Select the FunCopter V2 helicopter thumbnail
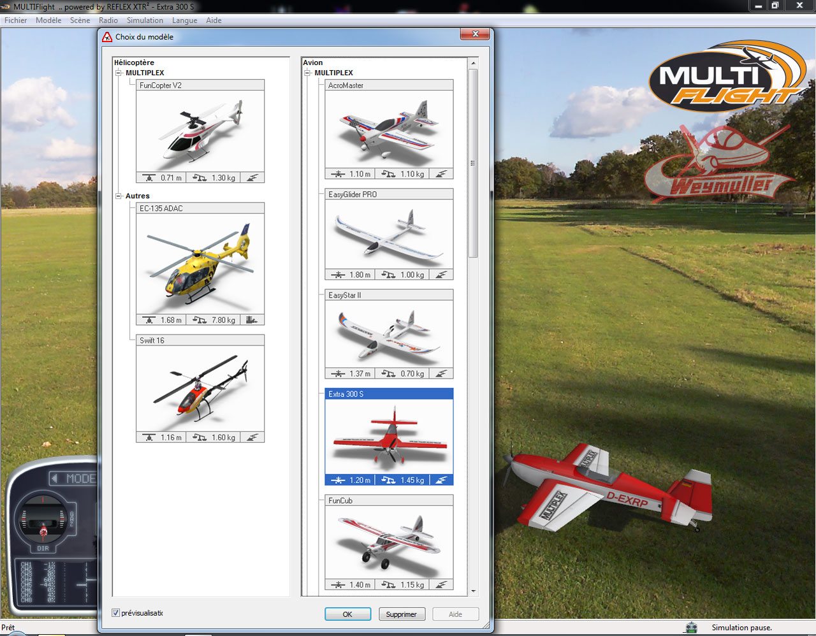 pos(200,131)
